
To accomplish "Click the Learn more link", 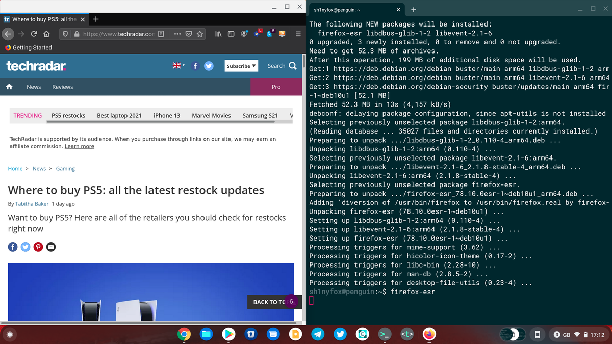I will [x=79, y=146].
